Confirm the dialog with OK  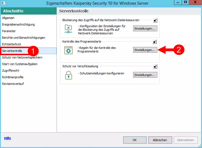[135, 140]
